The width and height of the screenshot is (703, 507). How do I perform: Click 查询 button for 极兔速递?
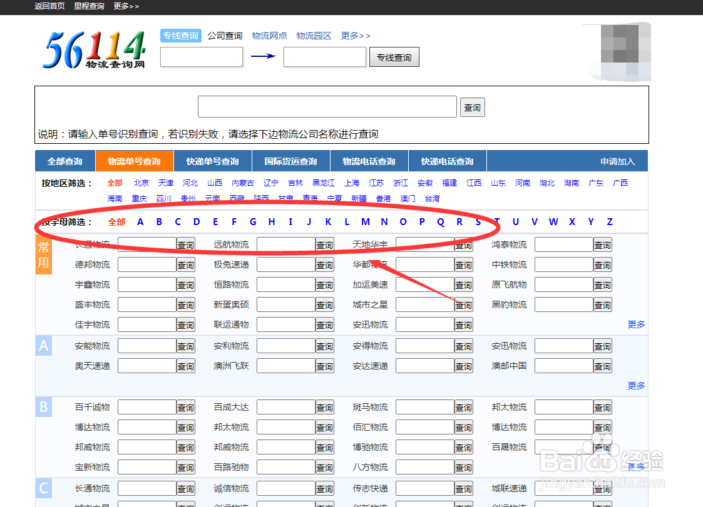(x=325, y=264)
